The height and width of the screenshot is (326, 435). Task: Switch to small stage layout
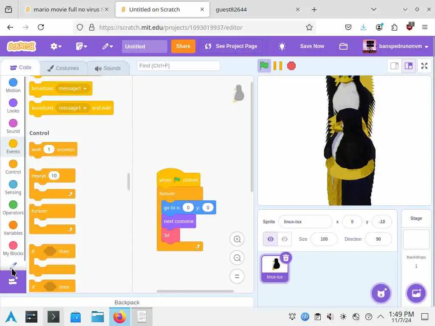[x=394, y=66]
